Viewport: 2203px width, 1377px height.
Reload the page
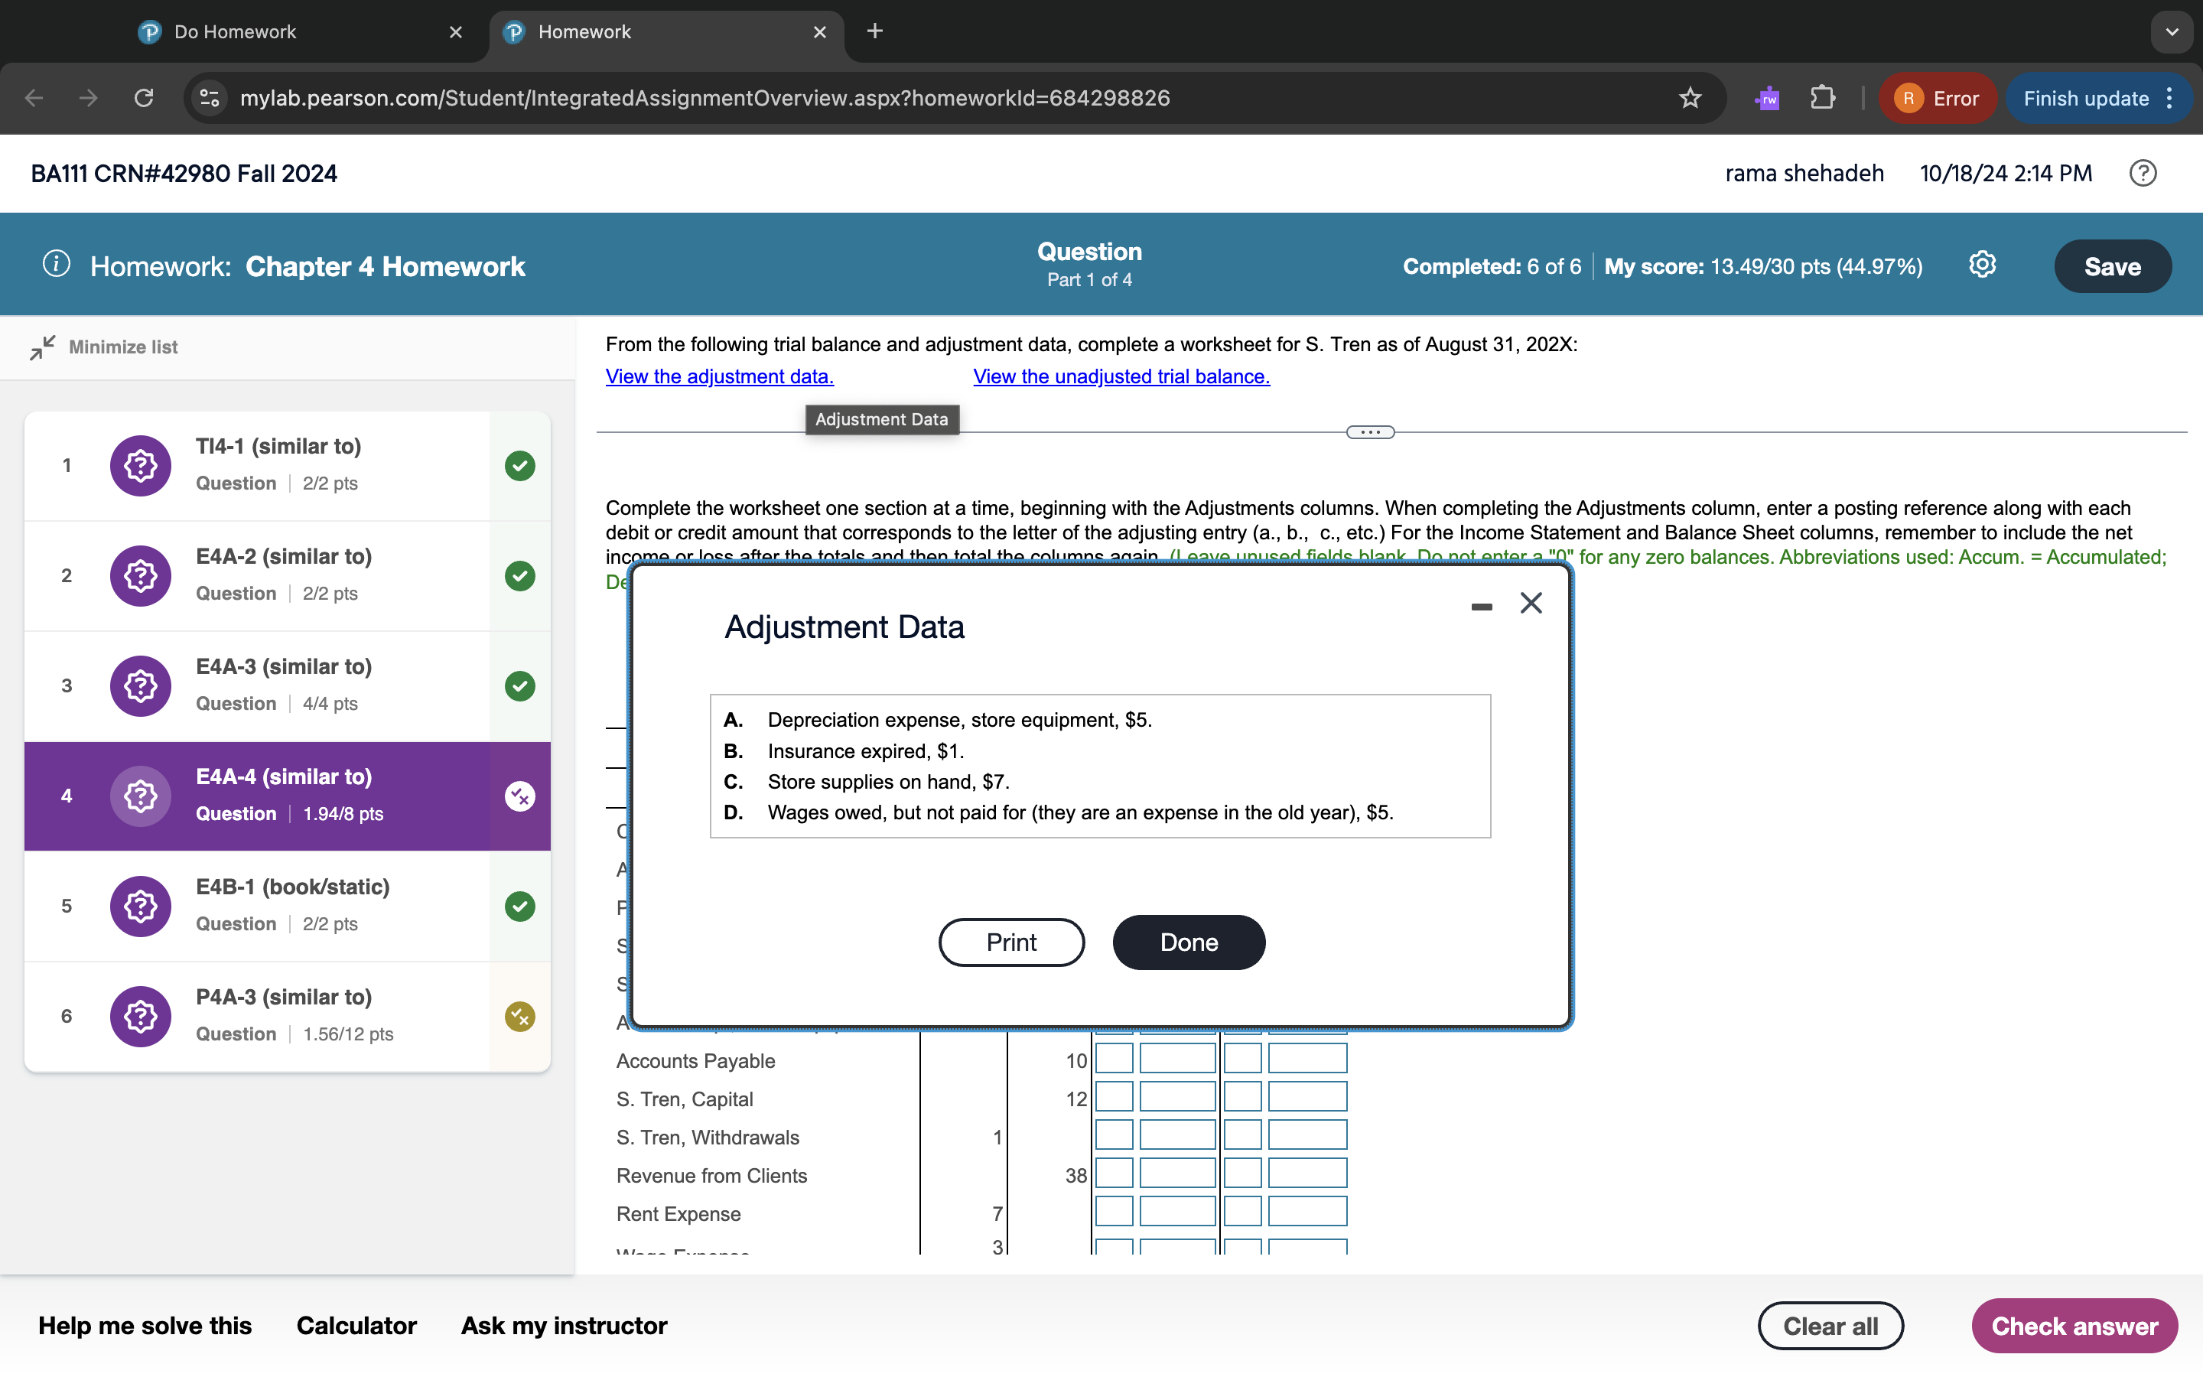point(144,99)
